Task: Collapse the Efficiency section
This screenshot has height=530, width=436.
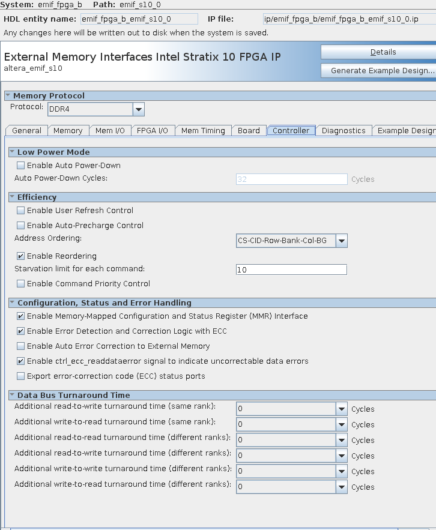Action: [12, 197]
